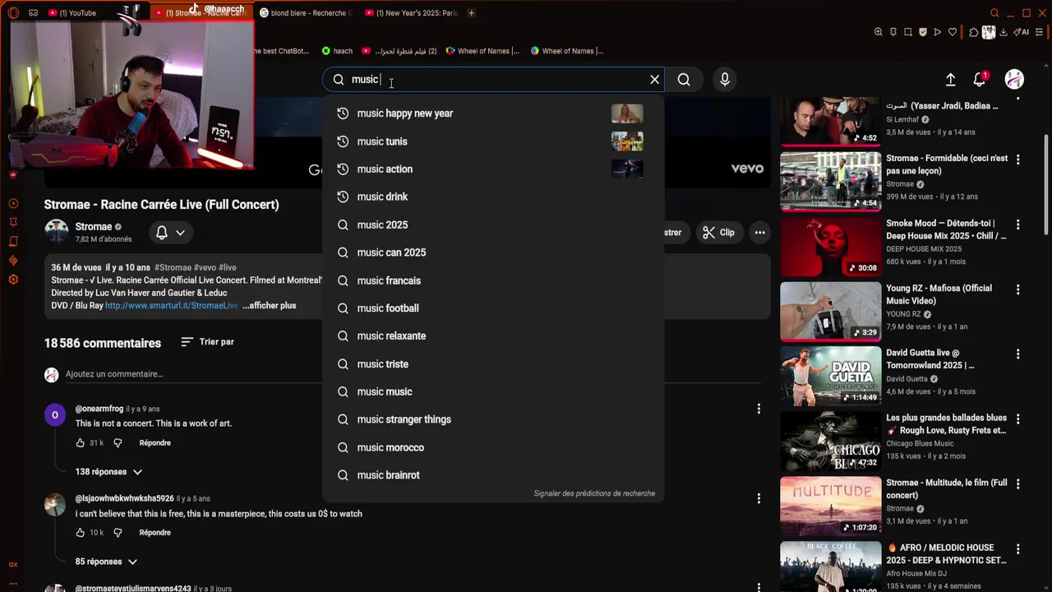The height and width of the screenshot is (592, 1052).
Task: Open YouTube account avatar menu
Action: click(1014, 80)
